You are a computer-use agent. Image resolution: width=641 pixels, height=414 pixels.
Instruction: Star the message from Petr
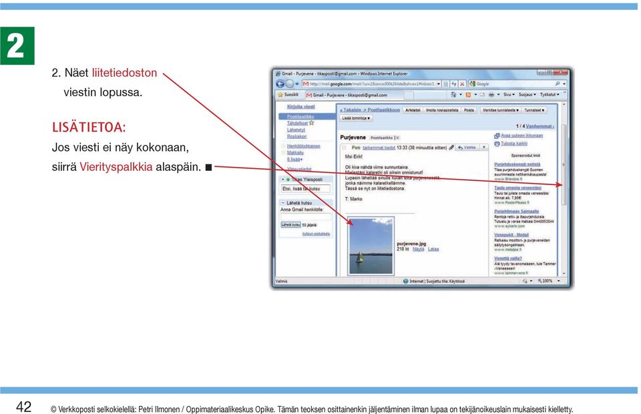pos(345,148)
